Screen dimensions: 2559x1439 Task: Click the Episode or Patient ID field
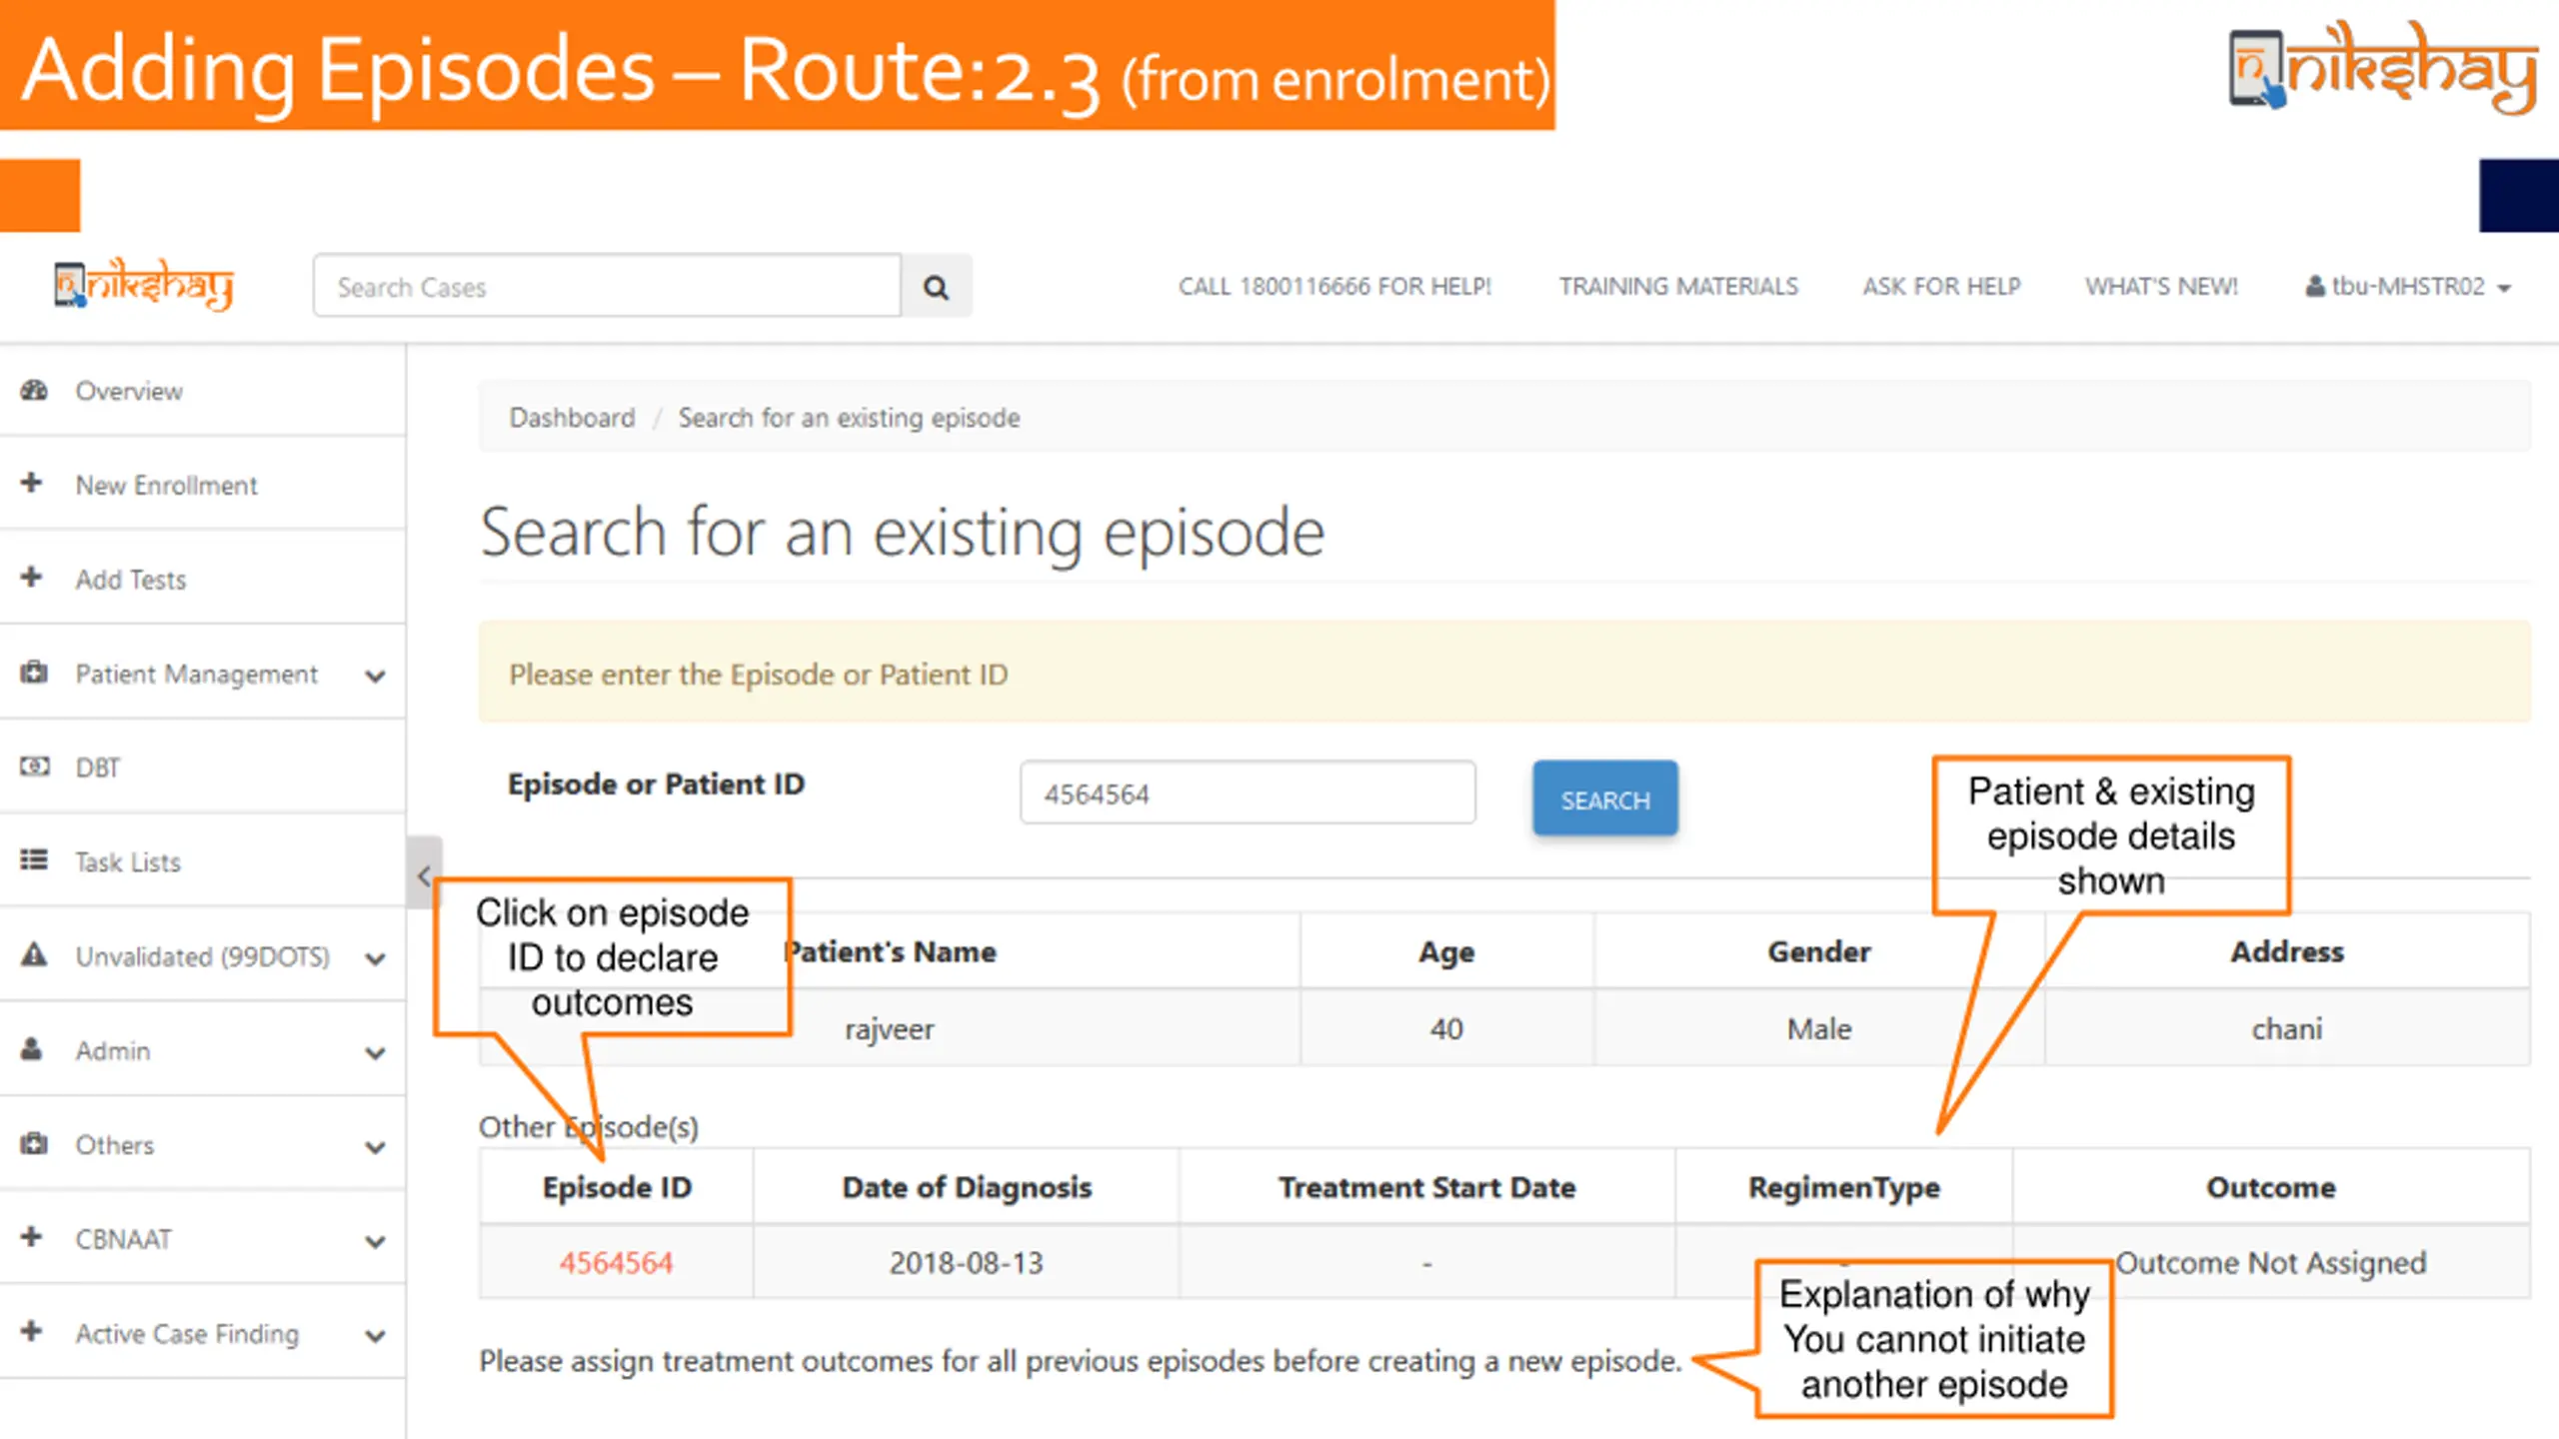(x=1248, y=793)
